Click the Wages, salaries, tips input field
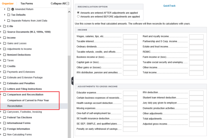 pos(130,37)
